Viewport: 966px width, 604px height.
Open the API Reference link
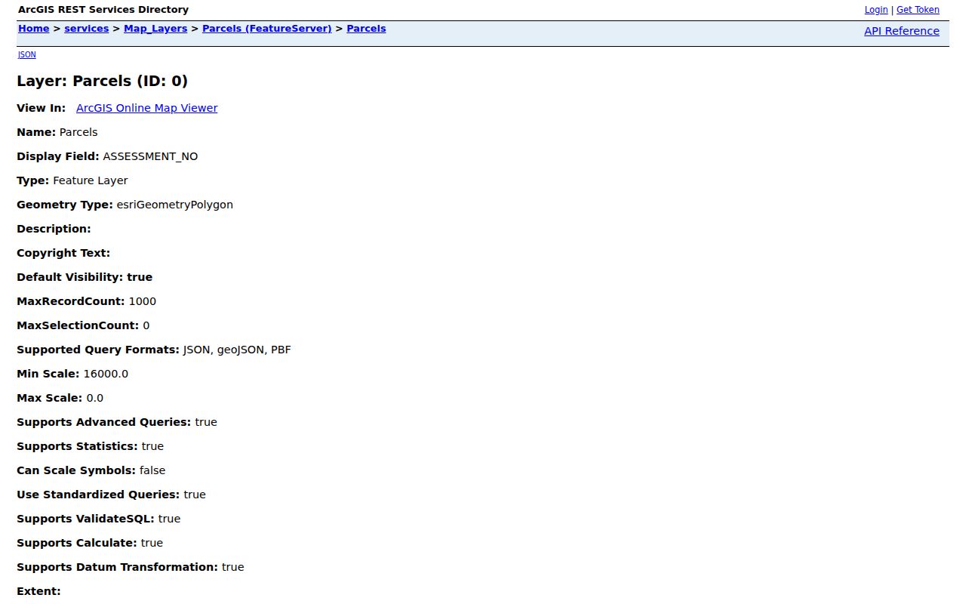[902, 31]
